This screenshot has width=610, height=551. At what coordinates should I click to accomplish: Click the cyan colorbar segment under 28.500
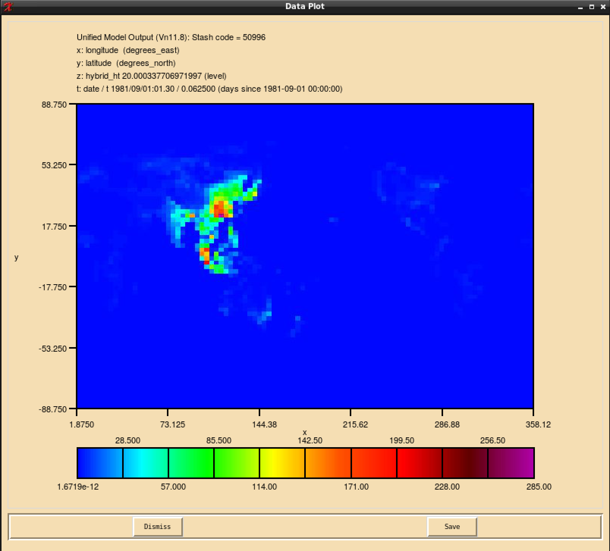point(146,463)
